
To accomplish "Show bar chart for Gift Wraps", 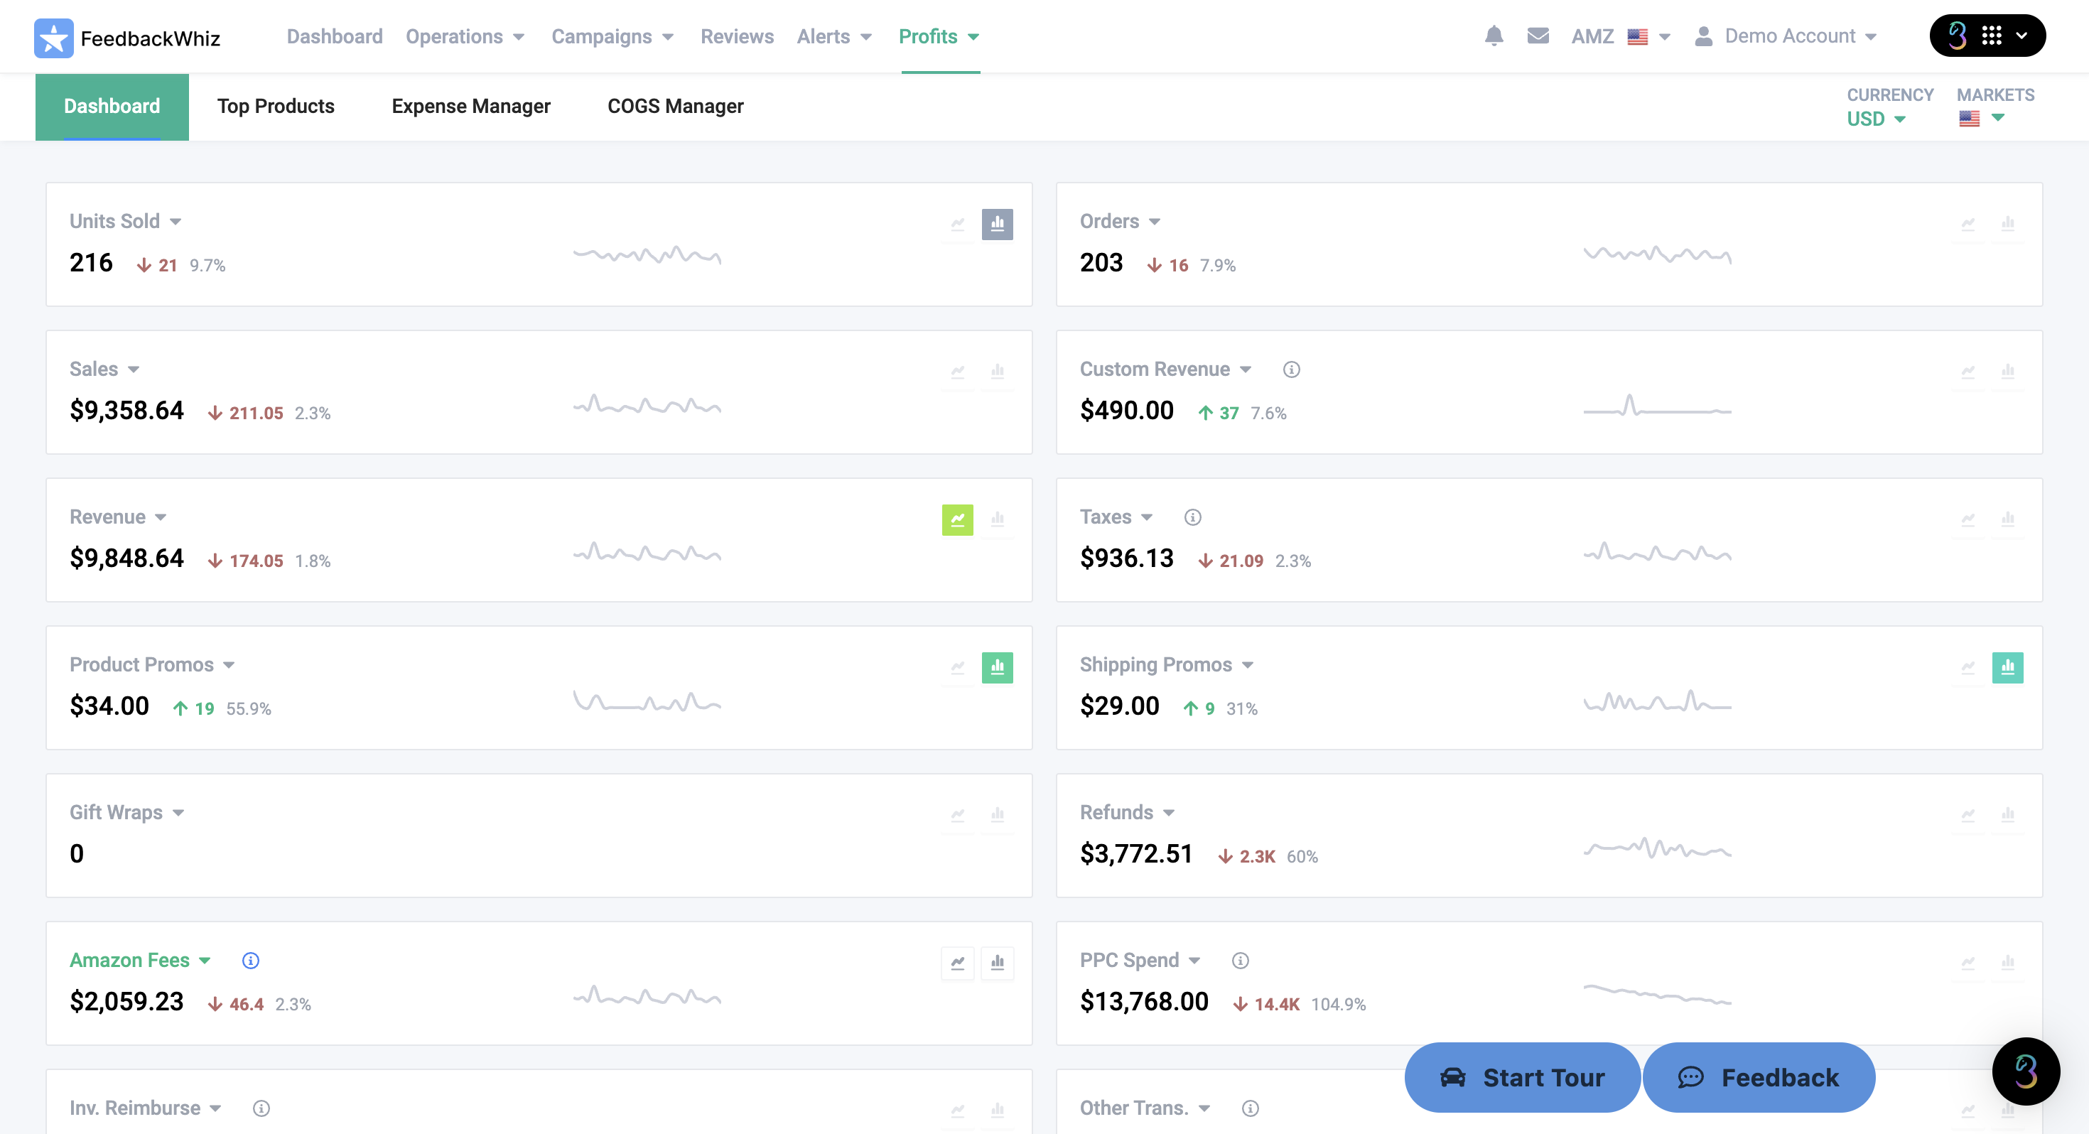I will click(x=997, y=815).
